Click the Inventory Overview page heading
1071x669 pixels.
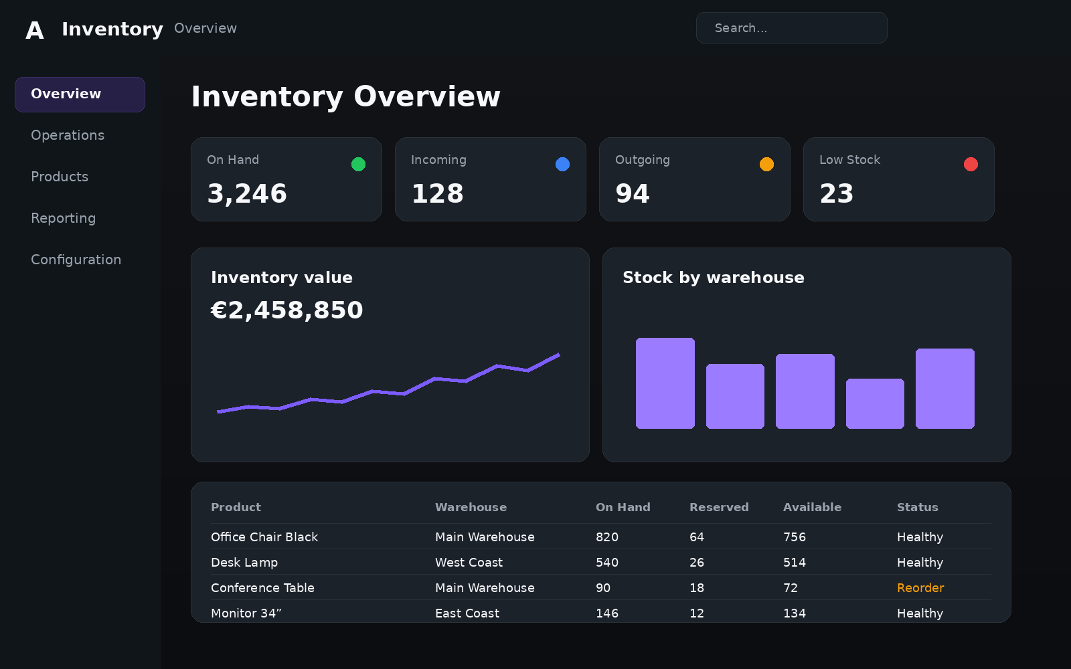346,96
